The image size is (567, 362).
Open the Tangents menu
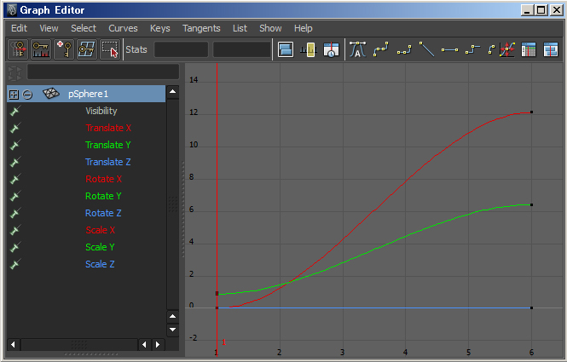201,28
